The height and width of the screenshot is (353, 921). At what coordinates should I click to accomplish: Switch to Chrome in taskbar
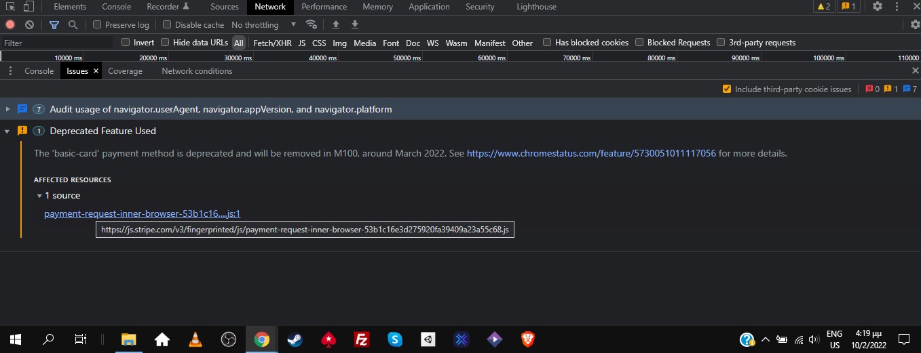[262, 339]
